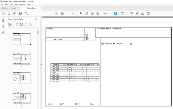Screen dimensions: 173x109
Task: Open the Attachments paperclip panel
Action: click(3, 33)
